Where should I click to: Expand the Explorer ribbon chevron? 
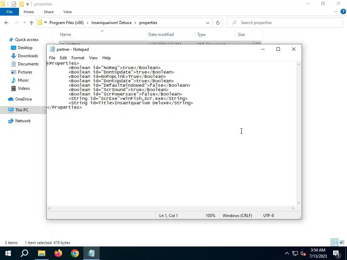click(x=336, y=12)
